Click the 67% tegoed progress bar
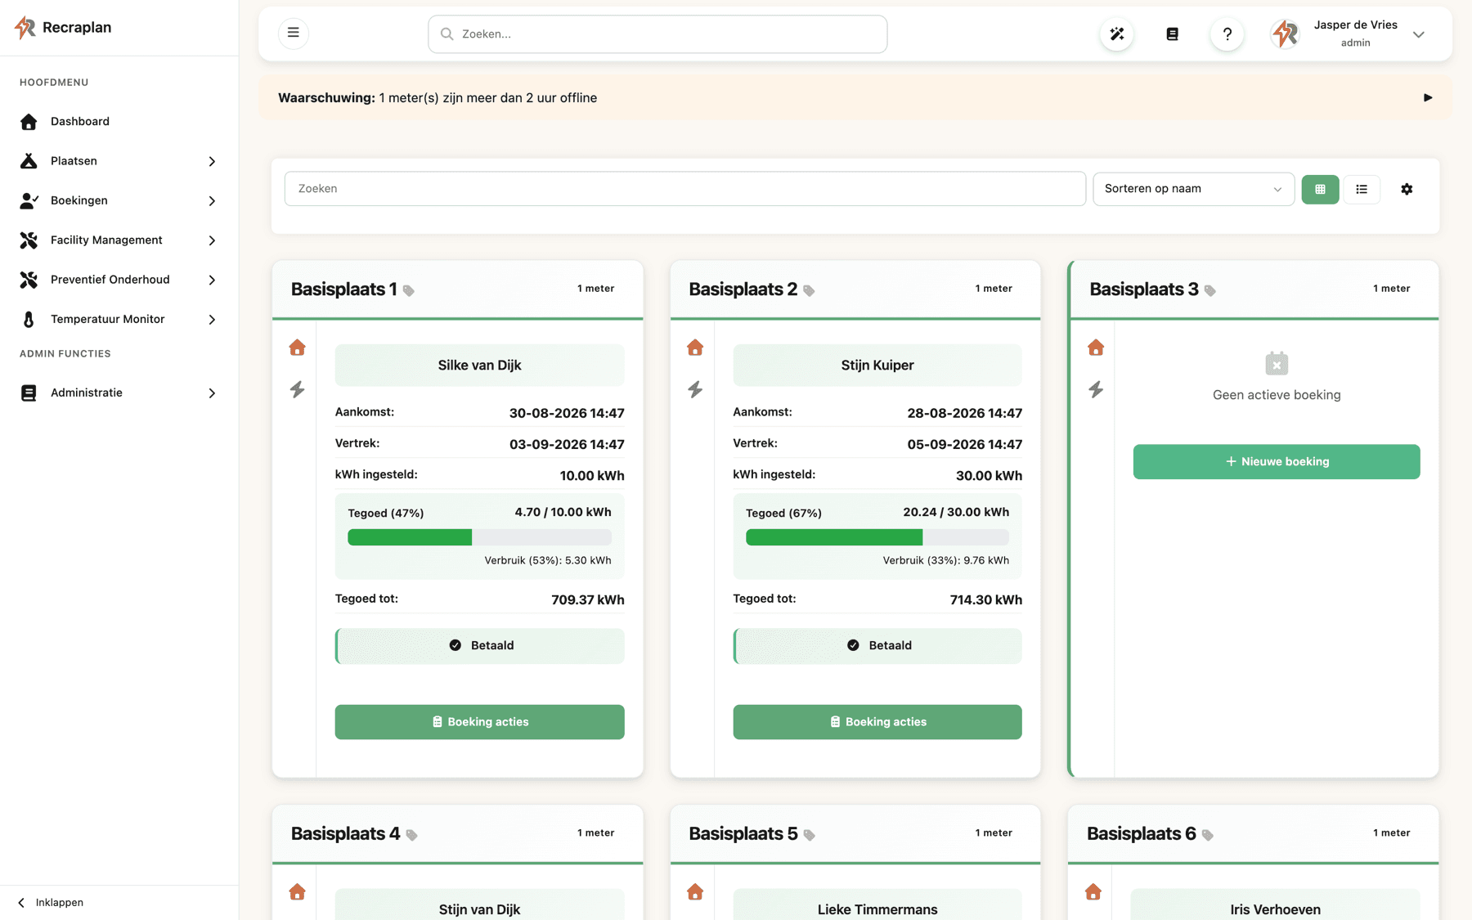1472x920 pixels. point(877,537)
